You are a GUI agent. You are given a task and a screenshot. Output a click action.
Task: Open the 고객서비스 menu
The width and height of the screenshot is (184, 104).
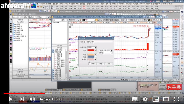pyautogui.click(x=164, y=4)
